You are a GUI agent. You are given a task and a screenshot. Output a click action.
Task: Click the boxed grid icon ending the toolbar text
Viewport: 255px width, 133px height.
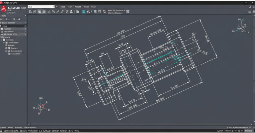128,12
